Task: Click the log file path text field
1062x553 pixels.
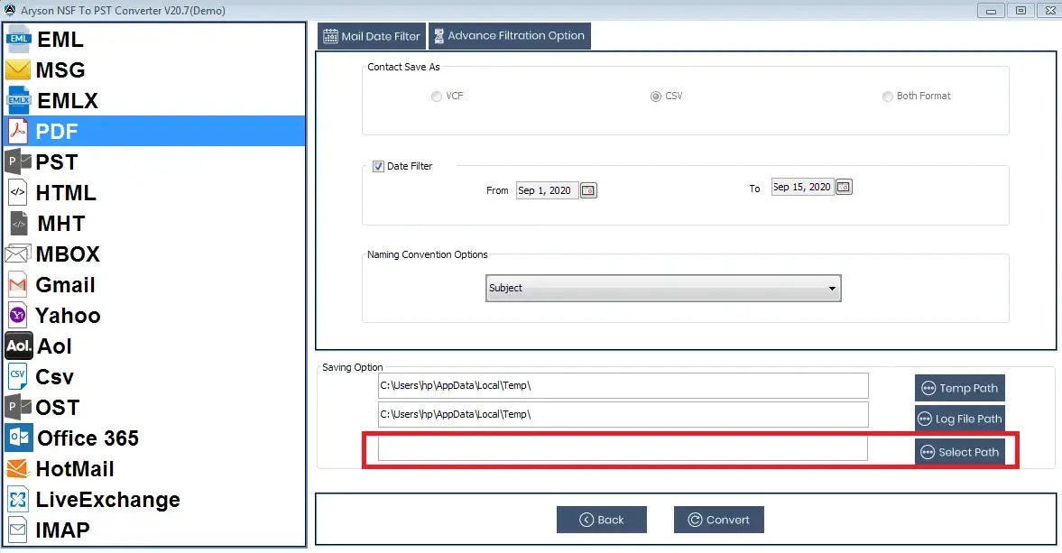Action: pos(623,414)
